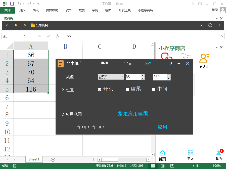Switch to Page Layout view

point(163,166)
